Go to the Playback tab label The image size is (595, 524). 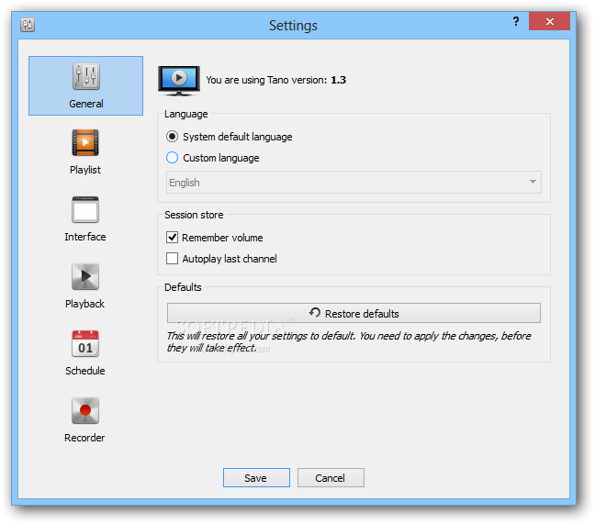pyautogui.click(x=85, y=304)
